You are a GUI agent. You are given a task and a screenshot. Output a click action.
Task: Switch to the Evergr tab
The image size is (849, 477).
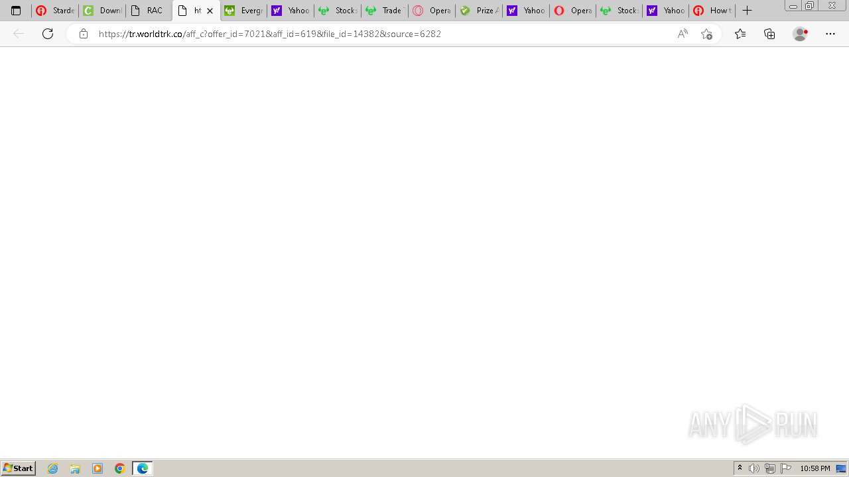pyautogui.click(x=243, y=11)
